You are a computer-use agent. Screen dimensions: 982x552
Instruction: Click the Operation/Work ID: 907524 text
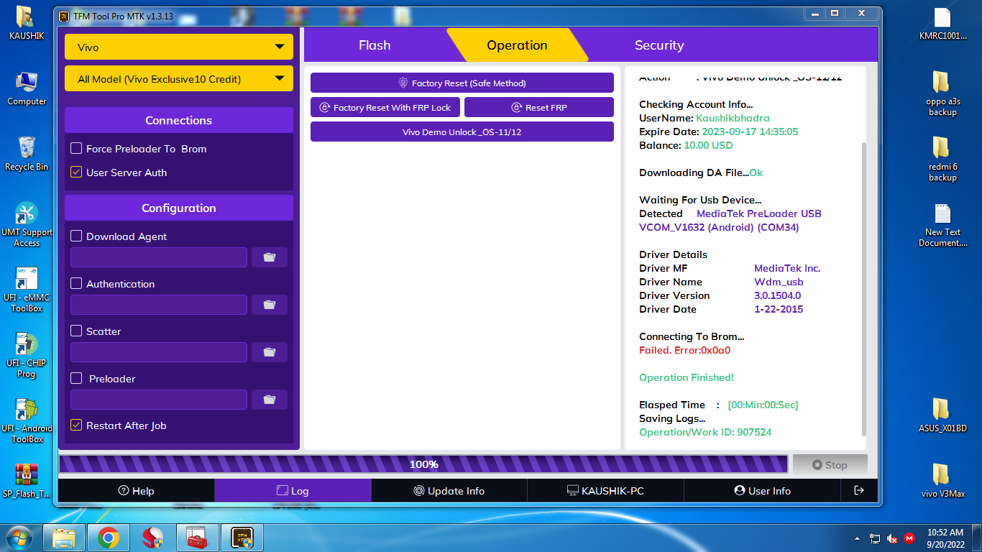(705, 432)
